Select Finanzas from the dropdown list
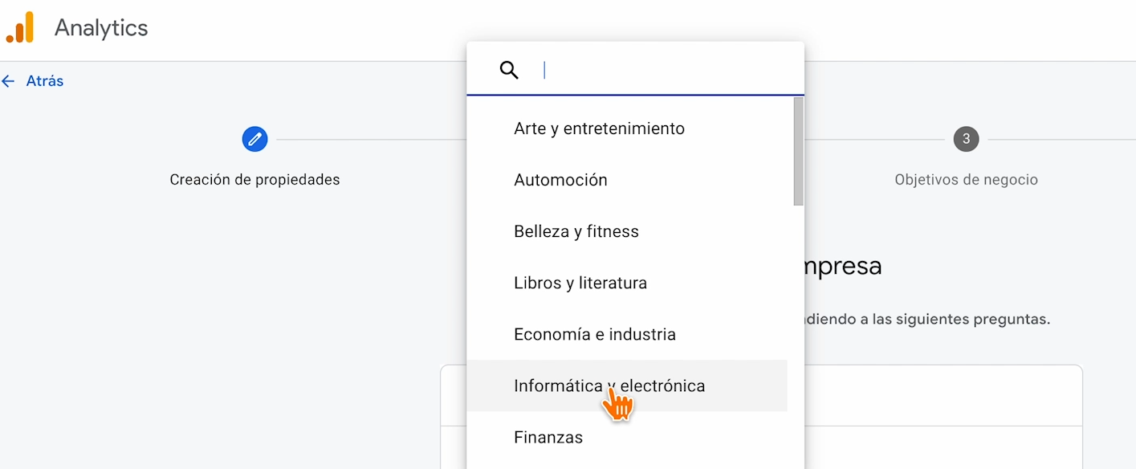 pyautogui.click(x=548, y=437)
